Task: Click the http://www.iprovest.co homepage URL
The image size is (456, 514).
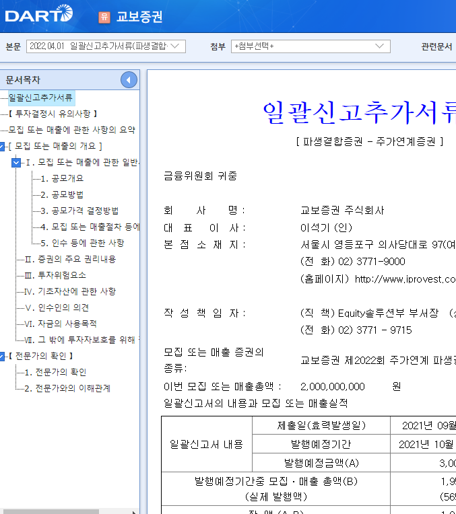Action: (x=405, y=279)
